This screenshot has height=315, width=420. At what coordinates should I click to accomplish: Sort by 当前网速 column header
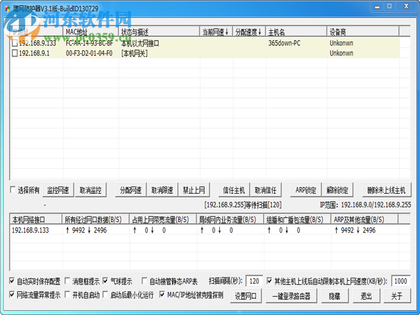coord(216,31)
